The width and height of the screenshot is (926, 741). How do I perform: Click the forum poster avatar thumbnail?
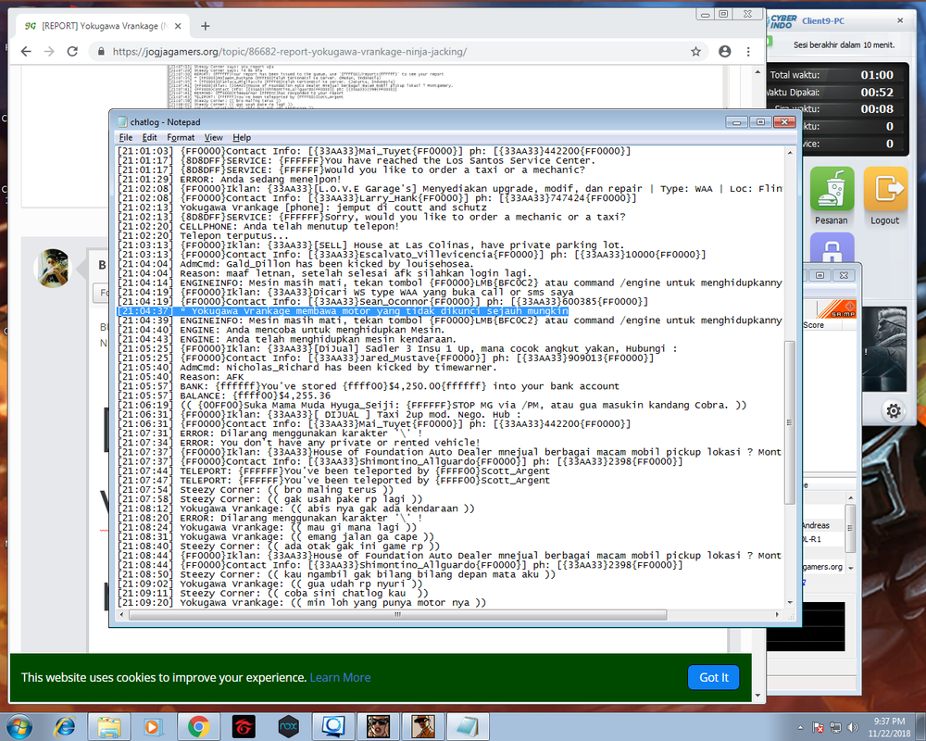54,268
